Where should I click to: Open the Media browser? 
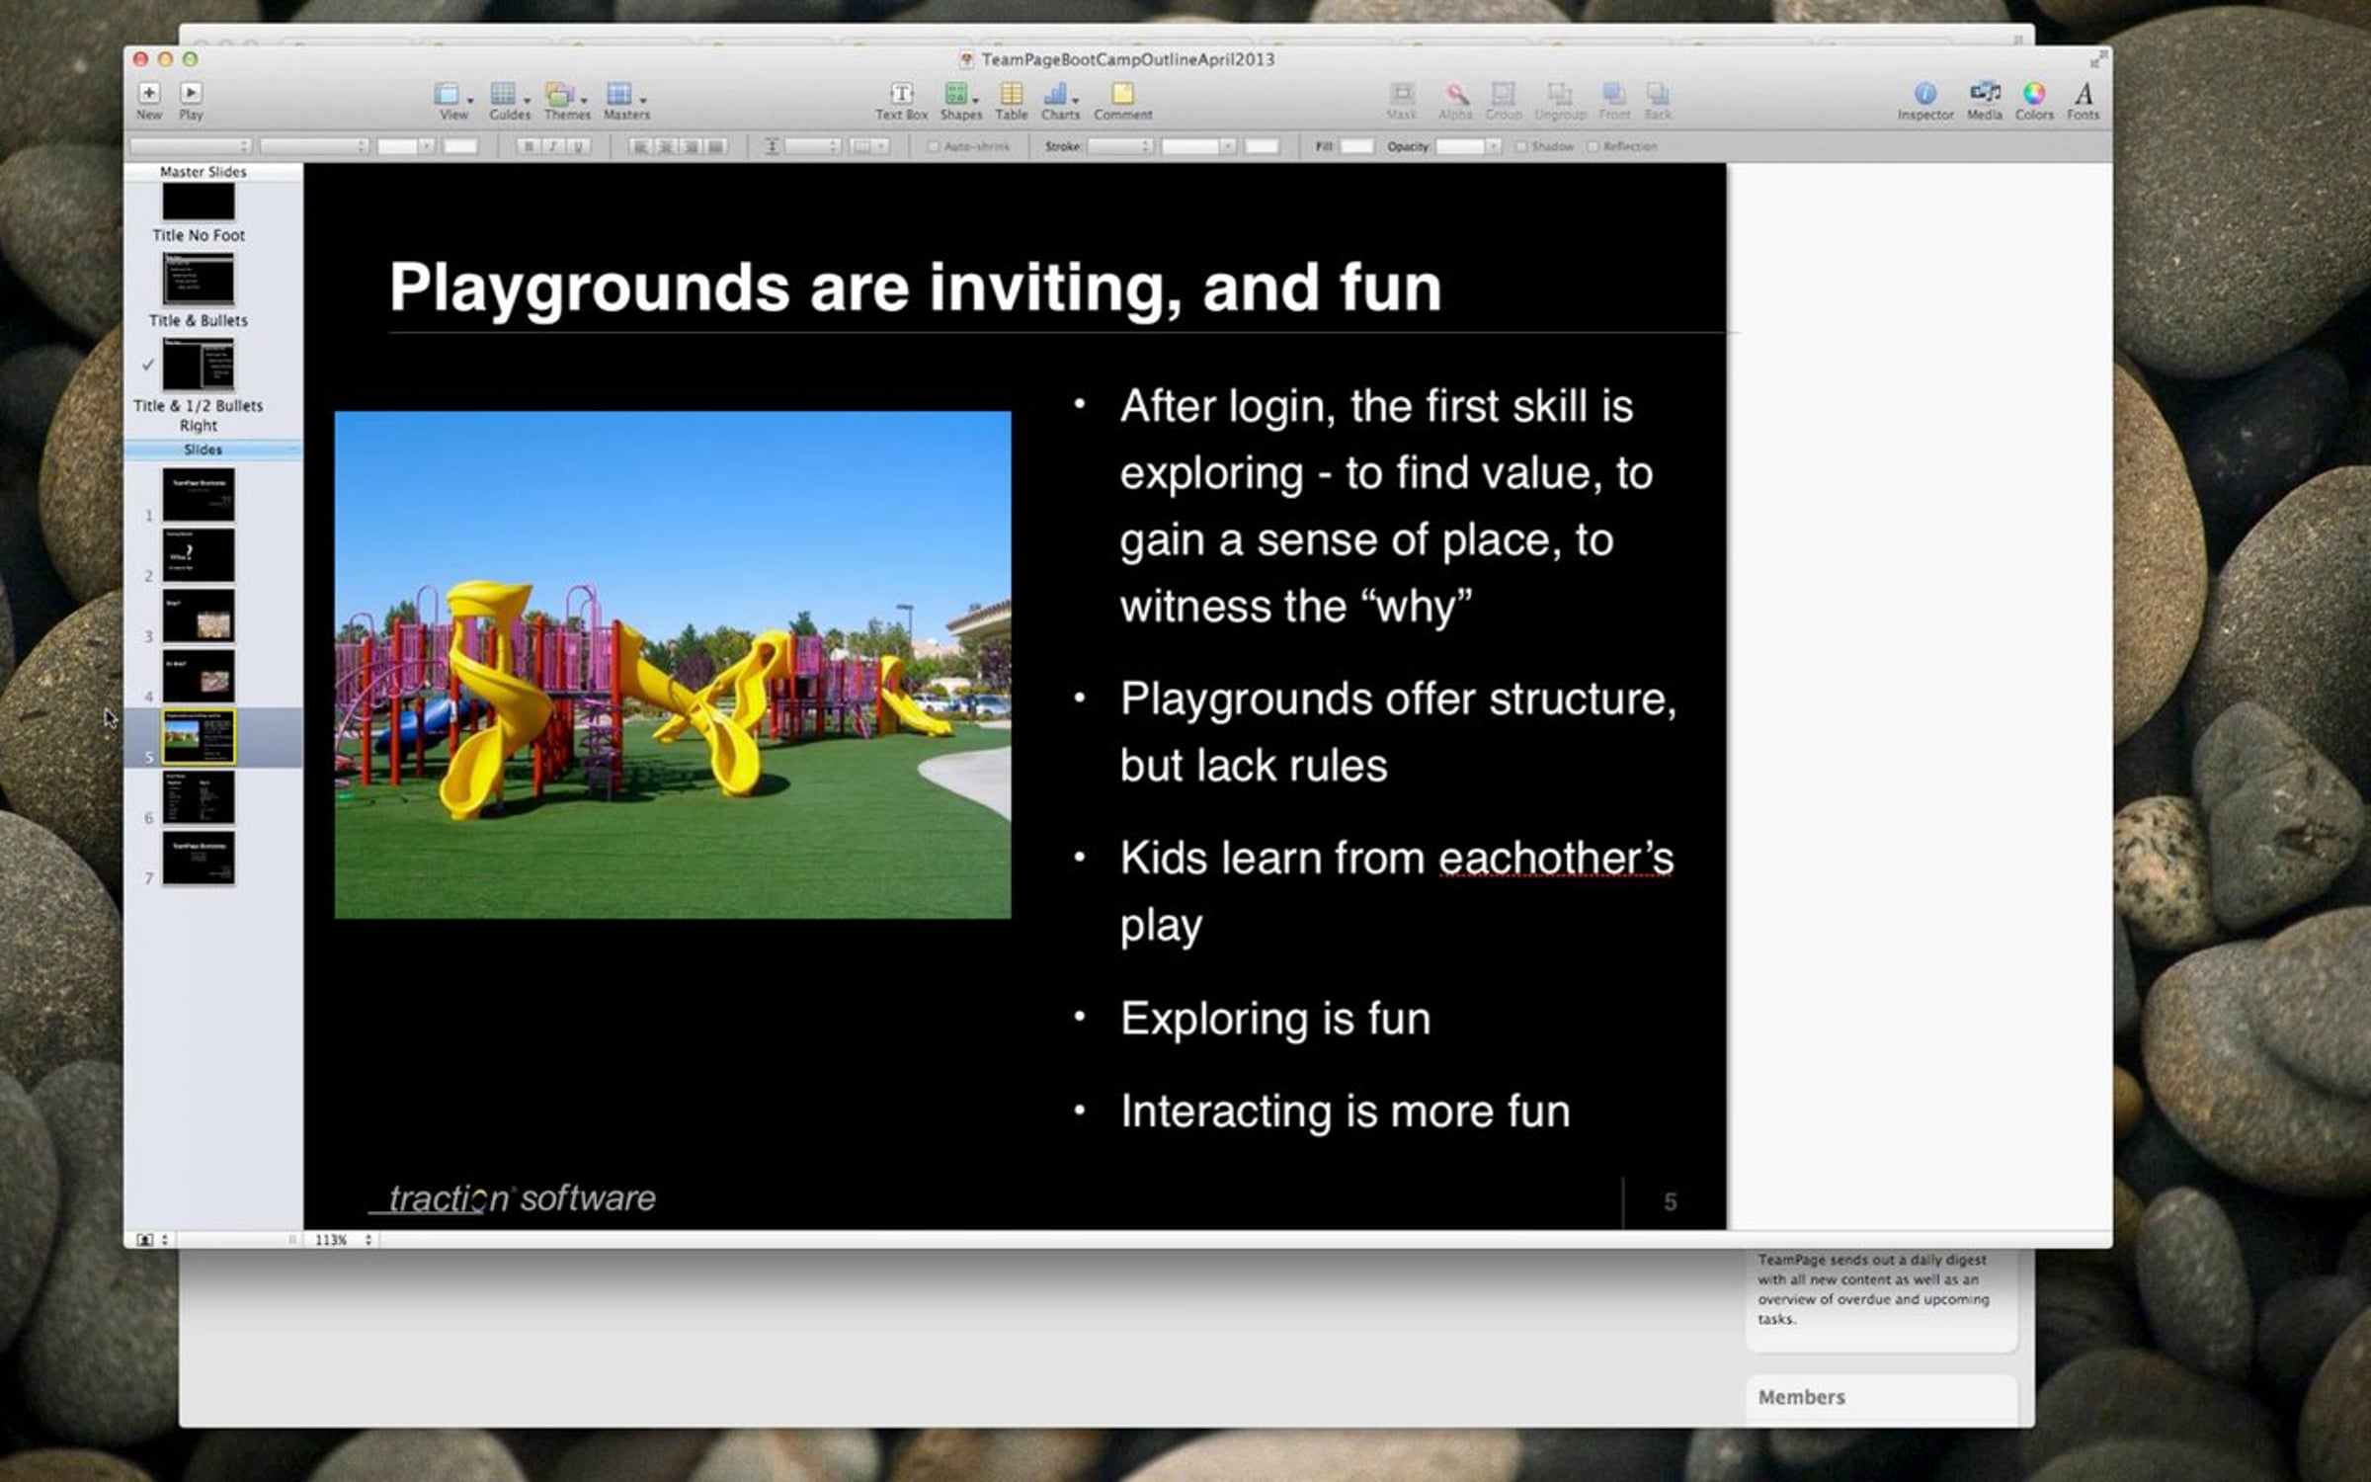[1984, 94]
